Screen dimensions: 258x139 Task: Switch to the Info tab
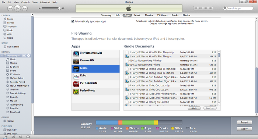coord(118,15)
